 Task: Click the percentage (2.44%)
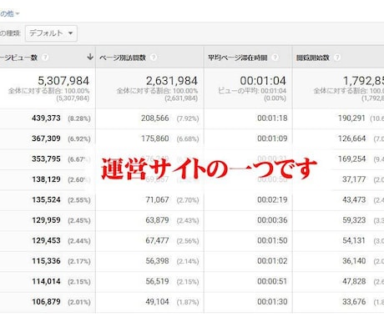coord(79,241)
